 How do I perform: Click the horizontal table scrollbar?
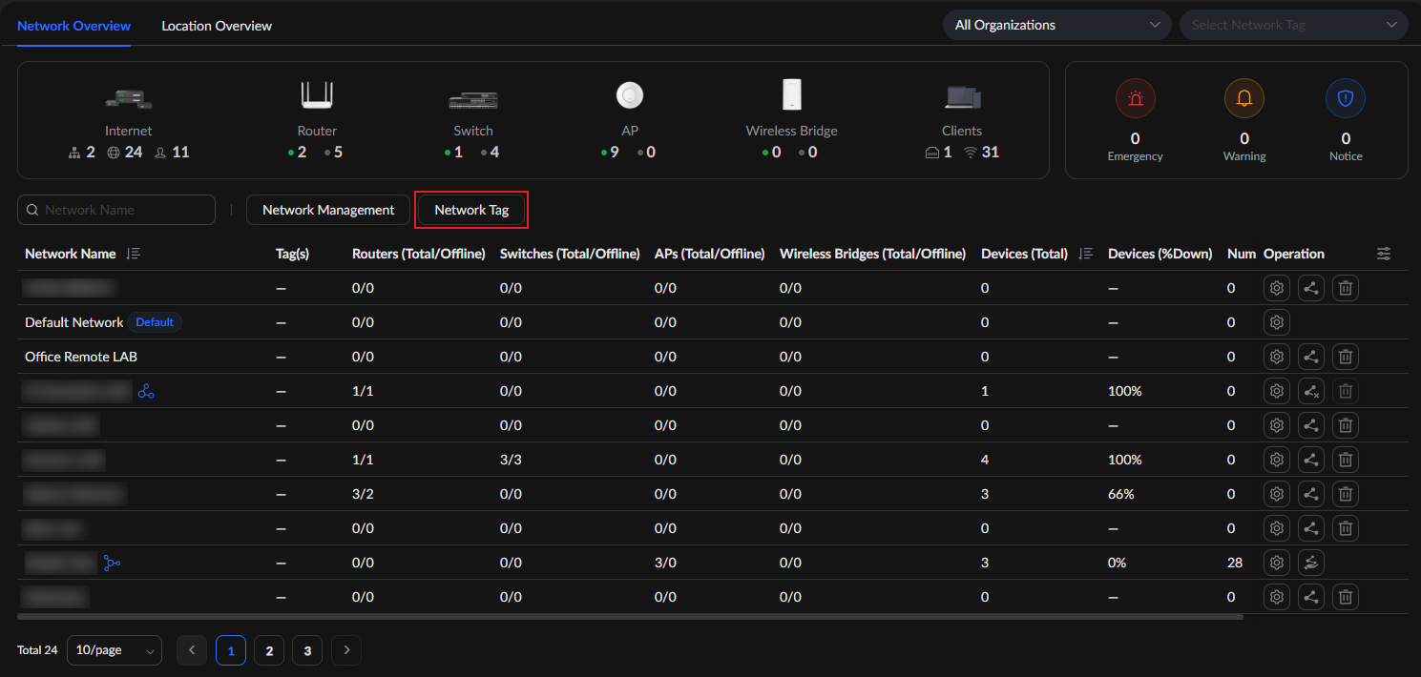[x=630, y=617]
